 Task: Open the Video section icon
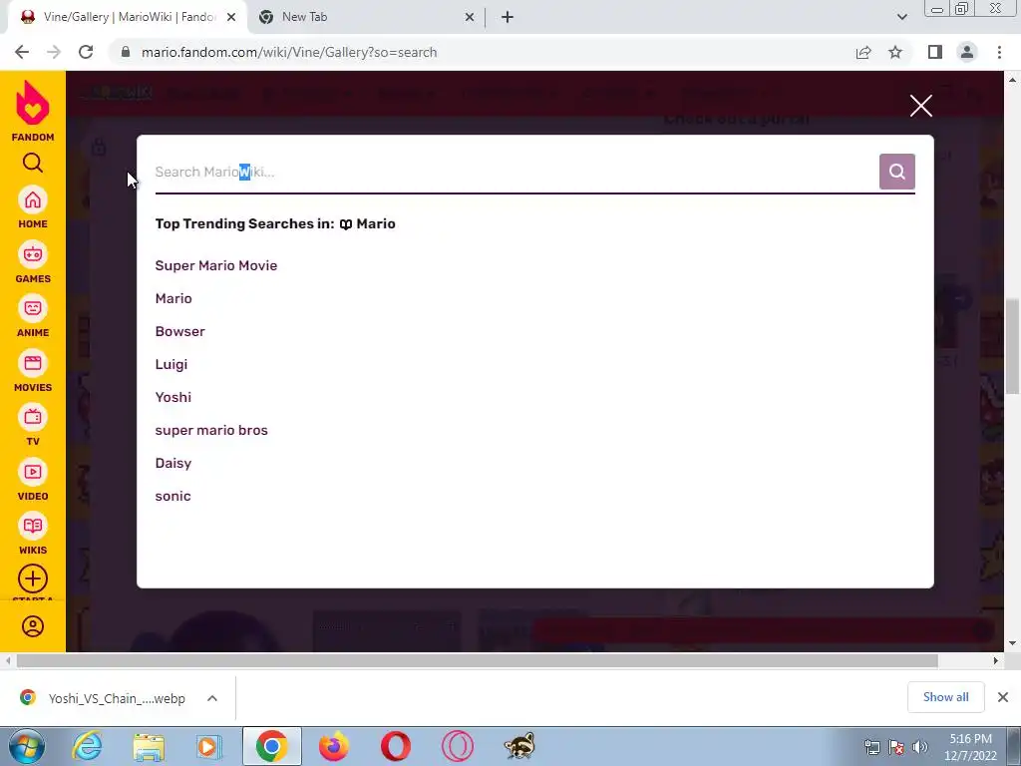click(33, 472)
